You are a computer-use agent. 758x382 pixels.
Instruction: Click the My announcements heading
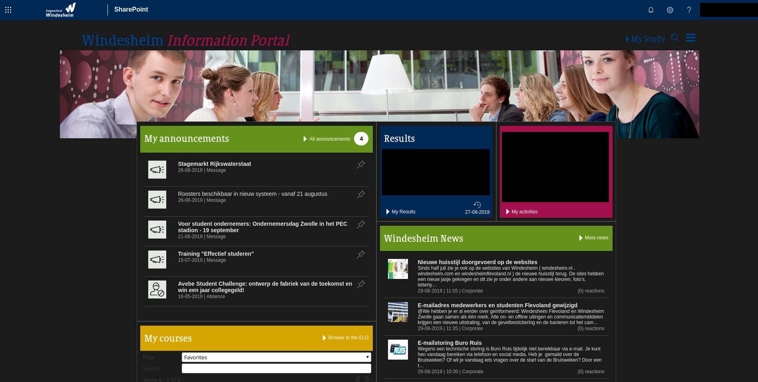coord(187,139)
